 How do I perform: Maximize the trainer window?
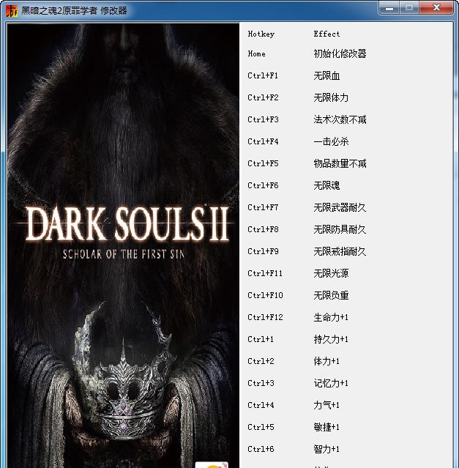coord(409,8)
